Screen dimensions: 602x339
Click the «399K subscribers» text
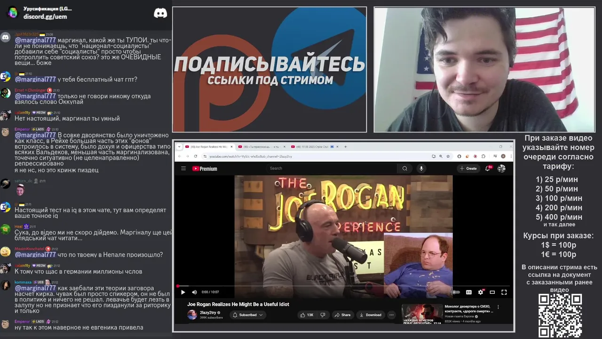(x=211, y=318)
